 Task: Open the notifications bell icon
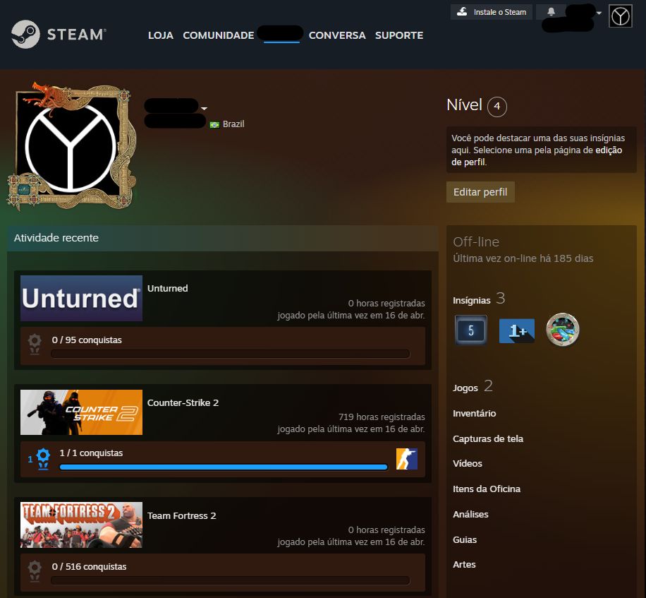pyautogui.click(x=551, y=11)
